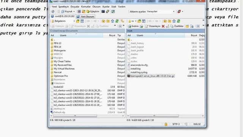The width and height of the screenshot is (243, 137).
Task: Sort local pane by Boyut column
Action: point(112,35)
